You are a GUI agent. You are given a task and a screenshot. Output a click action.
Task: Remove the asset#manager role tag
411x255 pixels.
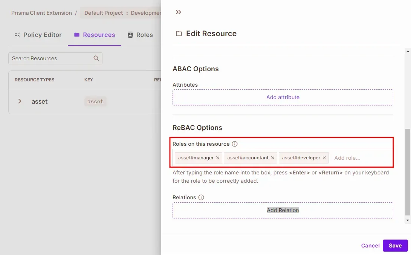(218, 158)
